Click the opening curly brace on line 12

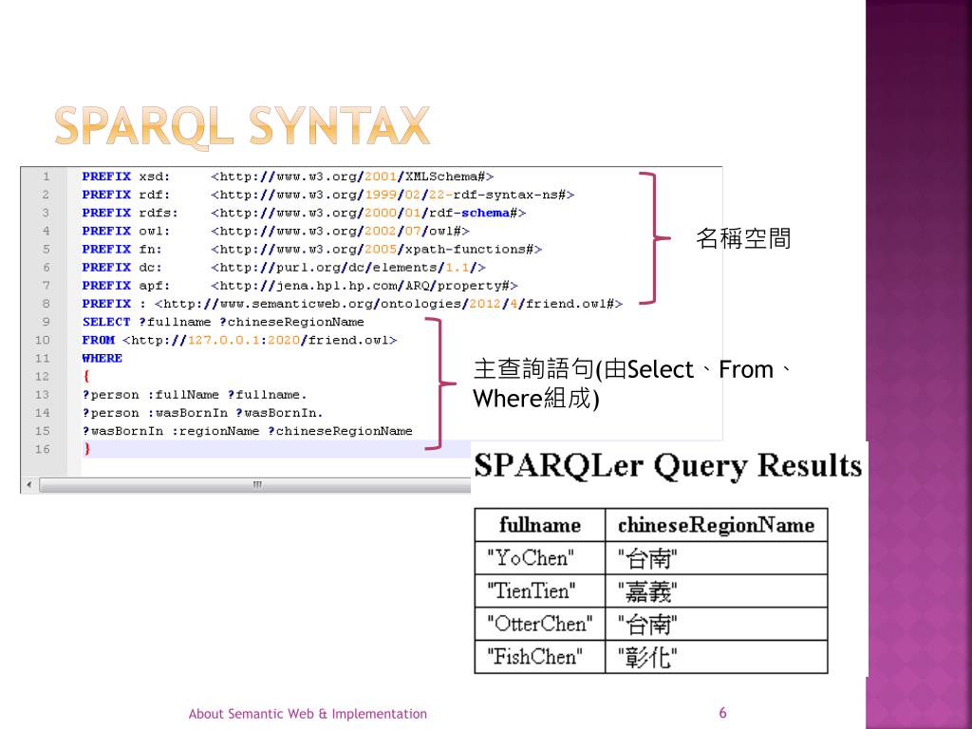tap(86, 376)
